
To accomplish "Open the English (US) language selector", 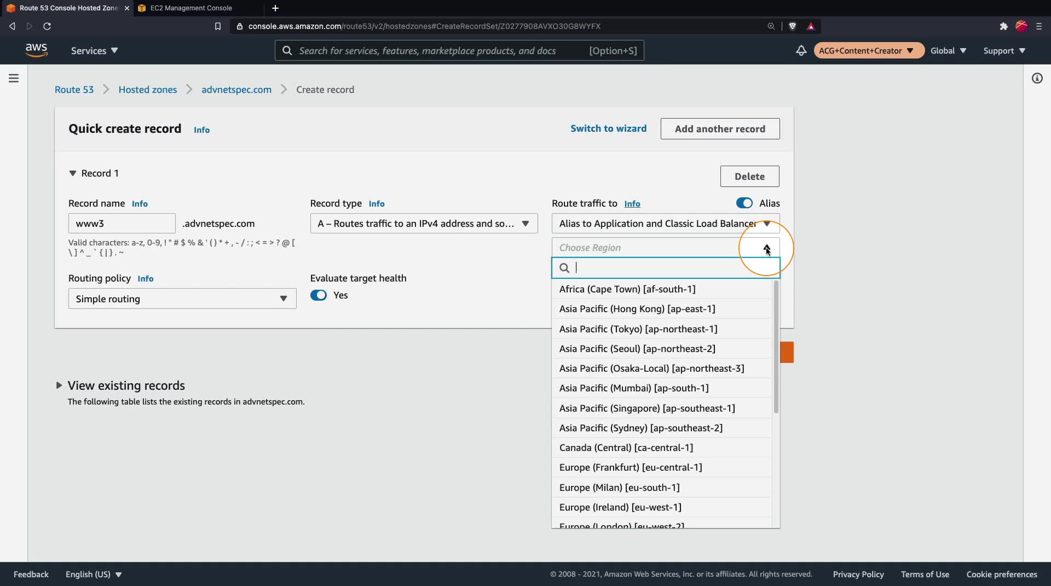I will point(94,574).
